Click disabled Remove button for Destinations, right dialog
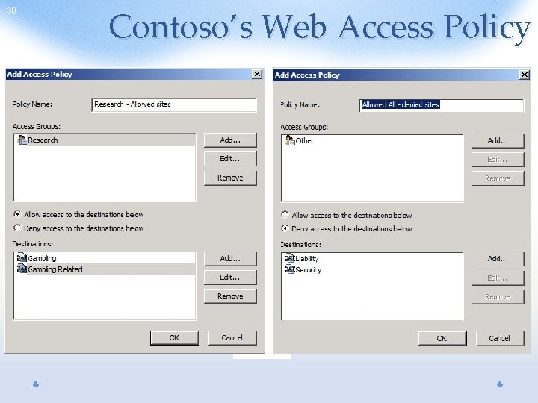Screen dimensions: 538x403 pyautogui.click(x=498, y=297)
